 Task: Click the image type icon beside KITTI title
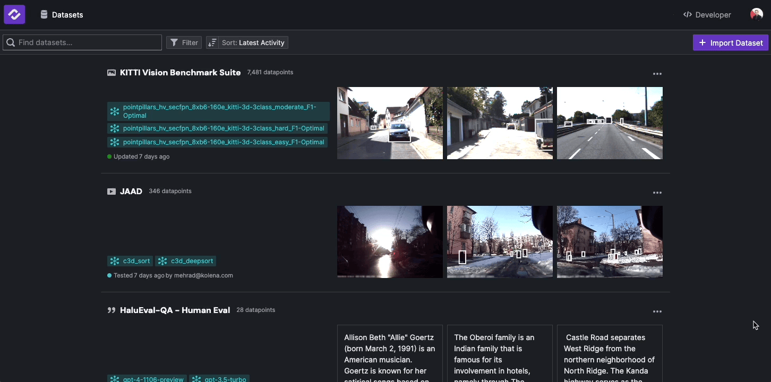(x=112, y=72)
